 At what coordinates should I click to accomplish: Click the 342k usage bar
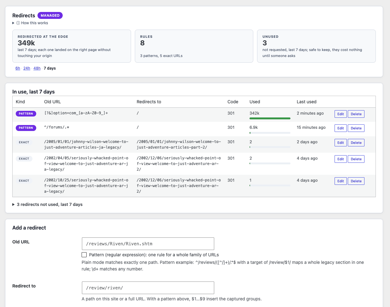click(x=270, y=118)
